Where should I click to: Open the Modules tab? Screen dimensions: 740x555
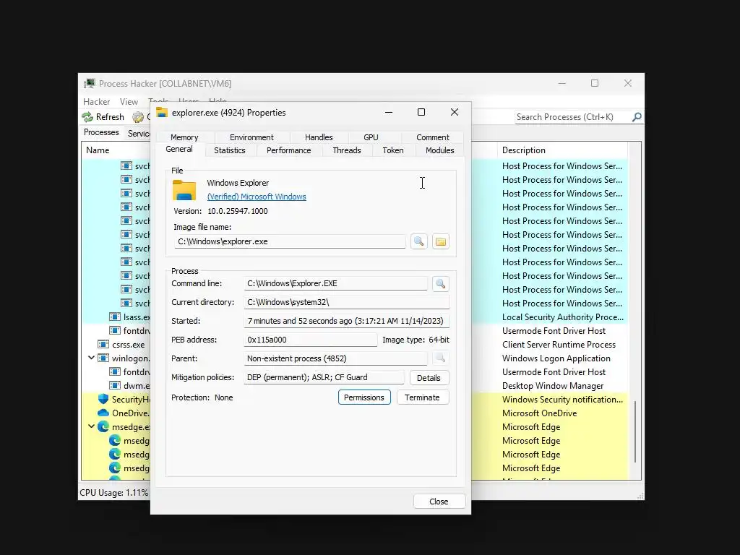[x=440, y=150]
